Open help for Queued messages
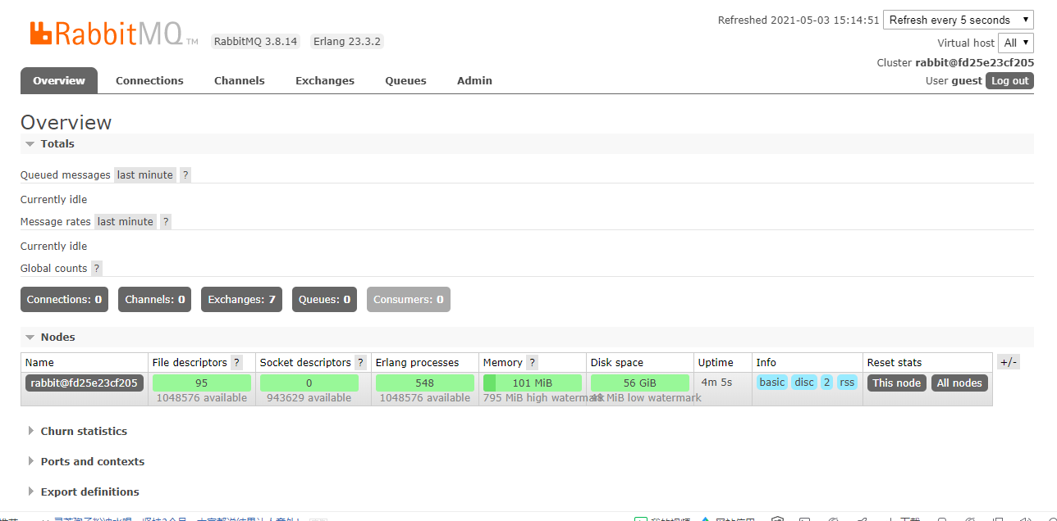Image resolution: width=1057 pixels, height=521 pixels. click(185, 174)
